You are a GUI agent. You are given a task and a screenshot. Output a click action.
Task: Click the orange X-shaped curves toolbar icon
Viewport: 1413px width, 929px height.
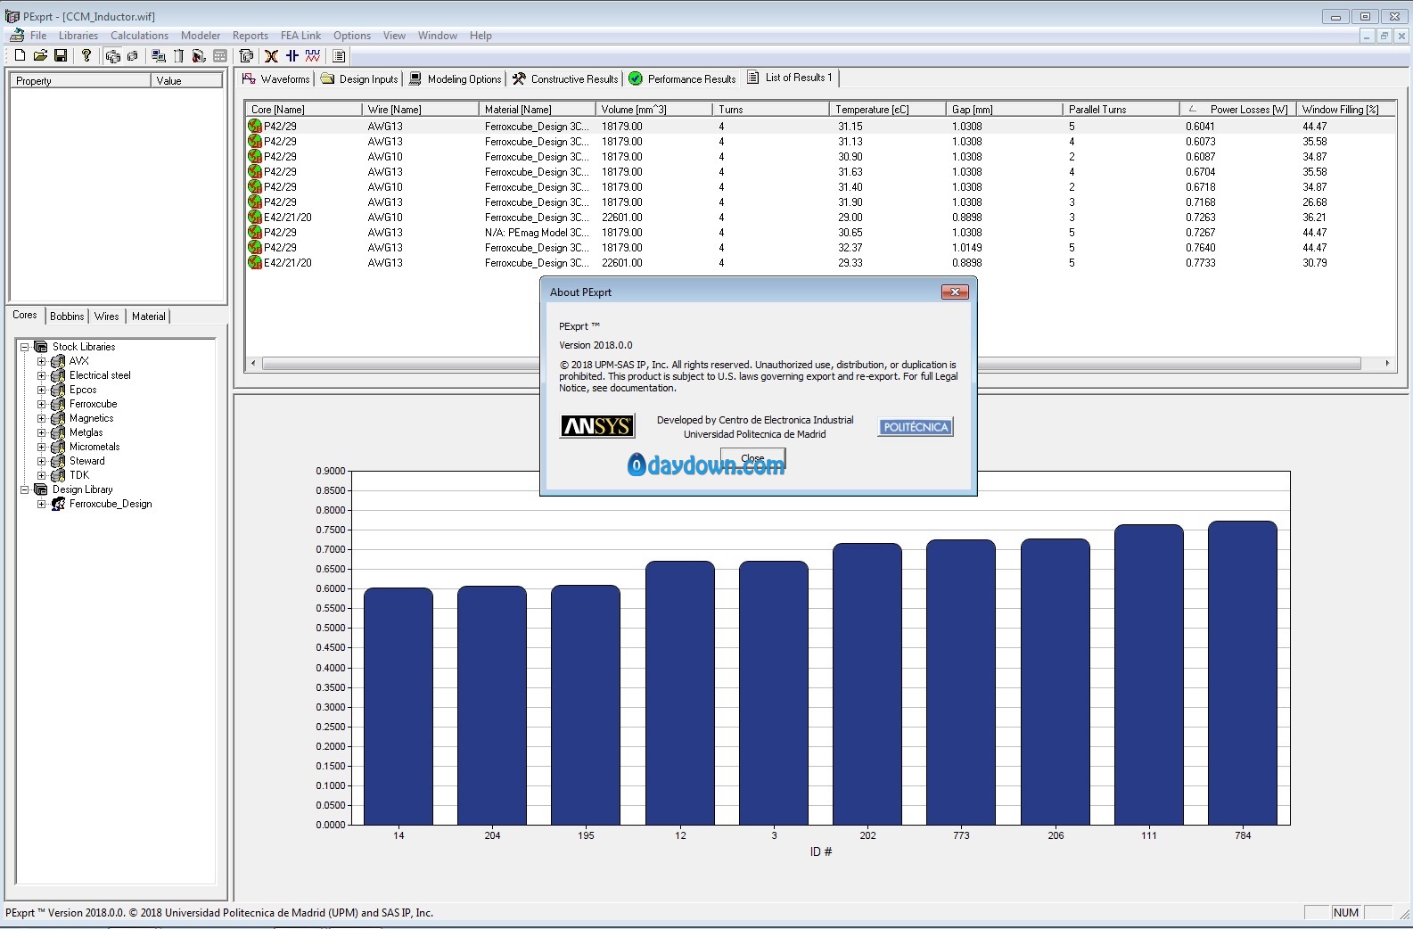(271, 55)
